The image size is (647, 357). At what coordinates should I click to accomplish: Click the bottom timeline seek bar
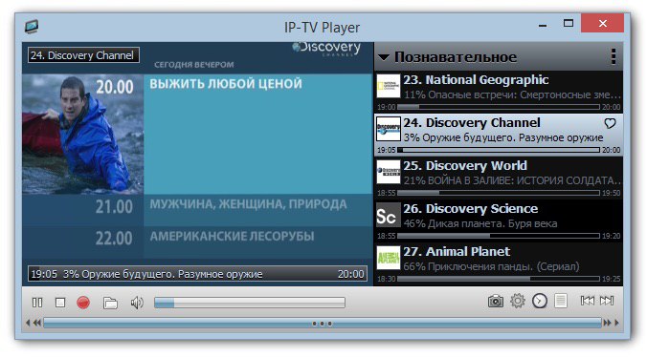pos(323,324)
